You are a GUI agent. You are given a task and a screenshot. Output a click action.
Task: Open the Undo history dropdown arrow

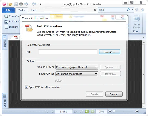(x=30, y=4)
